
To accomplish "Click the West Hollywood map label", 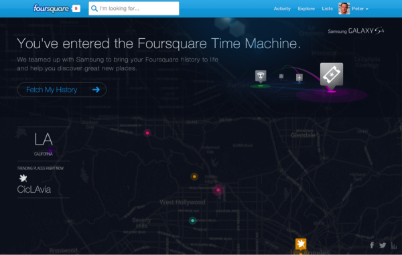I will (182, 202).
